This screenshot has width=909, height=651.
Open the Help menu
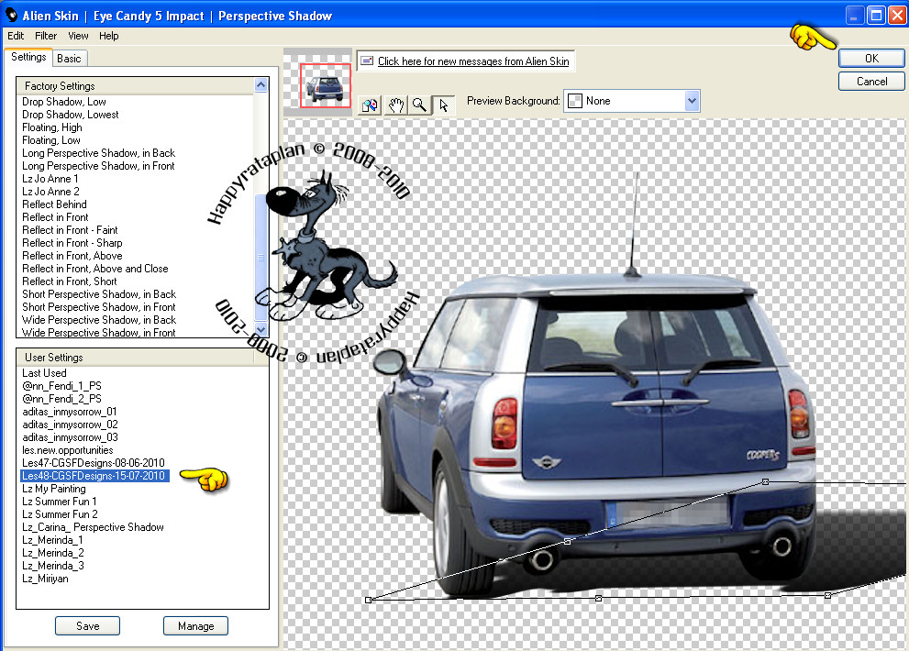(109, 36)
